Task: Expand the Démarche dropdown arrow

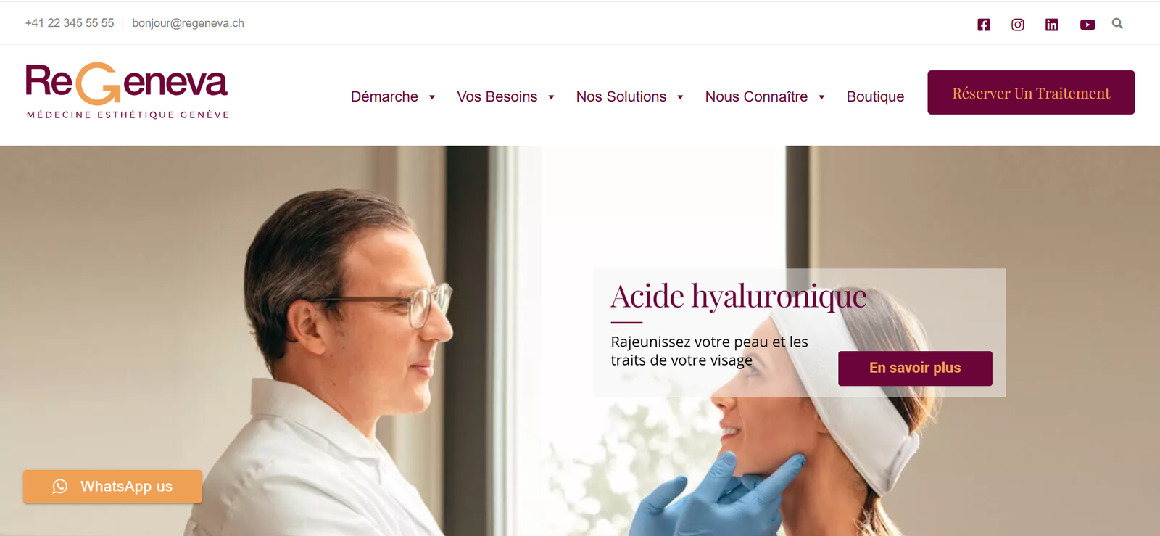Action: click(x=432, y=97)
